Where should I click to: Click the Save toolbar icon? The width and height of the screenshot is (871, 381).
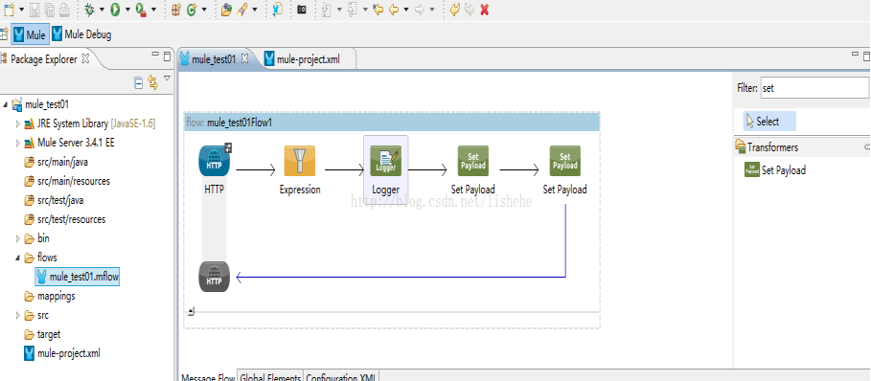(x=34, y=10)
